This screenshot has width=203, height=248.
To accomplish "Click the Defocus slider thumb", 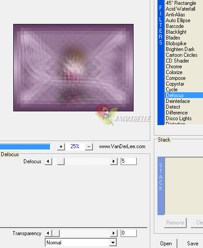I will [x=61, y=161].
